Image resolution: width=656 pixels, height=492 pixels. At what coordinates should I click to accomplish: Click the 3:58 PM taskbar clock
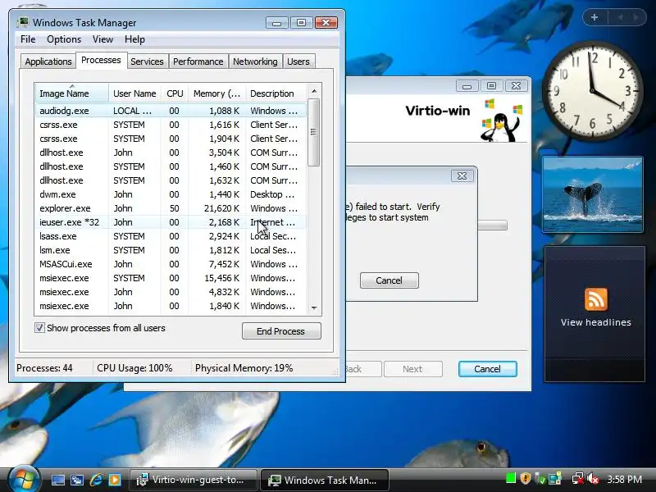pyautogui.click(x=624, y=479)
